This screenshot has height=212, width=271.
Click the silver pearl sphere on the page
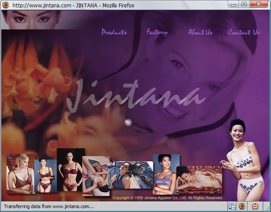128,123
